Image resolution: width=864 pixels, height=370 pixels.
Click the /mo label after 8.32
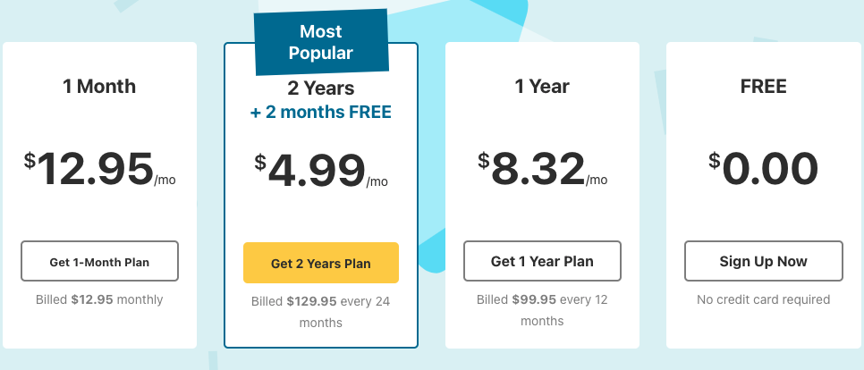[597, 180]
